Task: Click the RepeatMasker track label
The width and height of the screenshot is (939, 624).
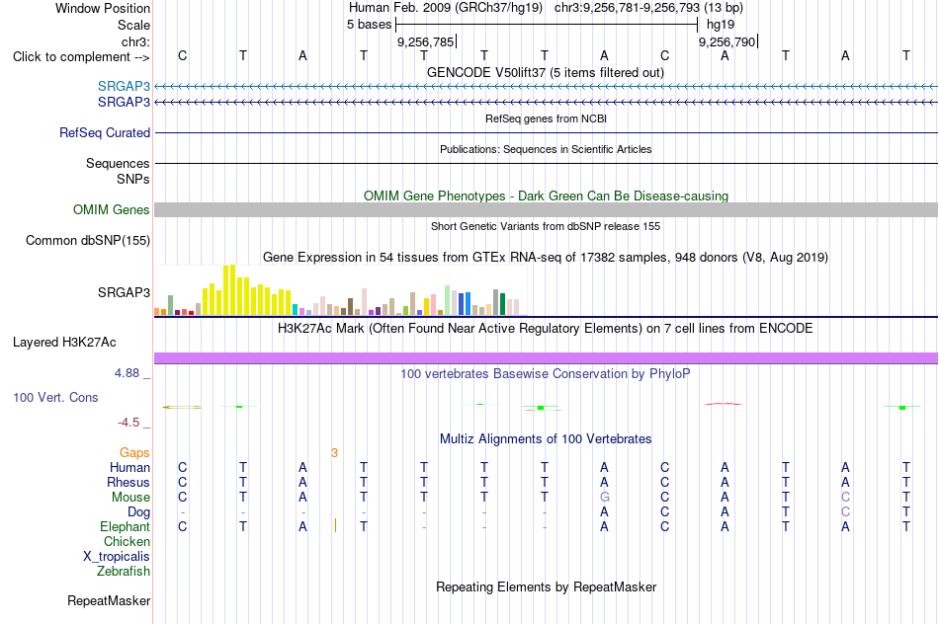Action: [109, 600]
